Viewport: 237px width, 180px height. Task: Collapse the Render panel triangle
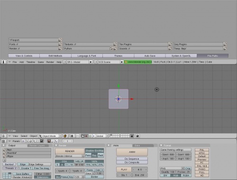pos(56,145)
